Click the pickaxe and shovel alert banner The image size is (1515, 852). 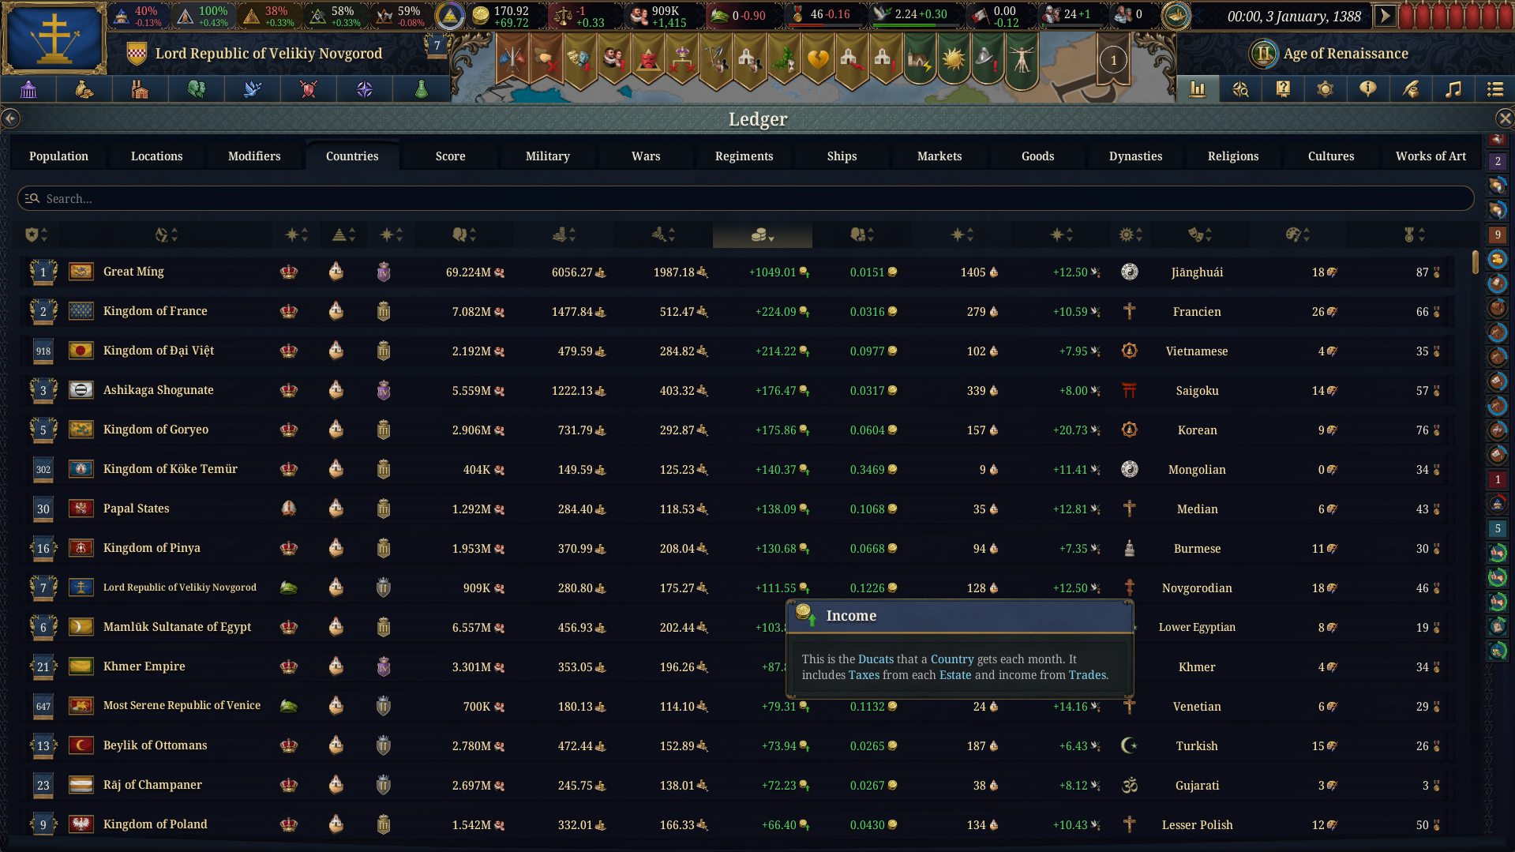pyautogui.click(x=715, y=59)
